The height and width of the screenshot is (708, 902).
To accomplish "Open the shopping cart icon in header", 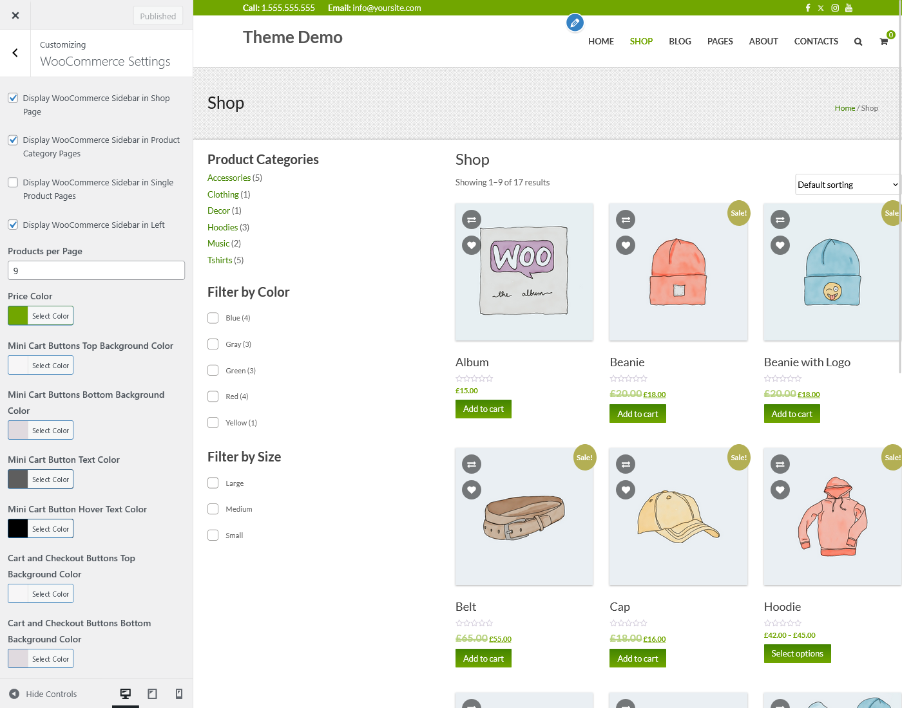I will tap(884, 42).
